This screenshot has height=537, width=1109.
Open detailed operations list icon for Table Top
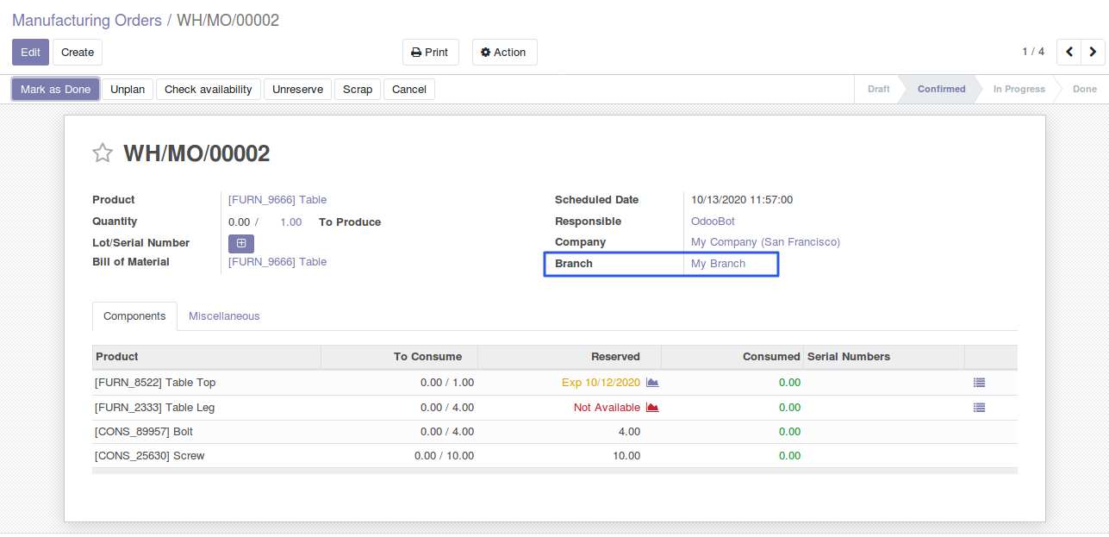pos(979,383)
